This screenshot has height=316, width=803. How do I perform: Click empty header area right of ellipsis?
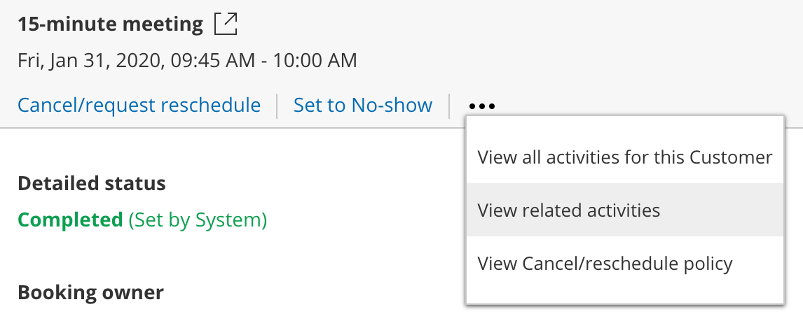(x=645, y=70)
